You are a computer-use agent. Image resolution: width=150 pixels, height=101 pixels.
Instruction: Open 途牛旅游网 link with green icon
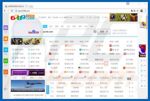[x=84, y=68]
